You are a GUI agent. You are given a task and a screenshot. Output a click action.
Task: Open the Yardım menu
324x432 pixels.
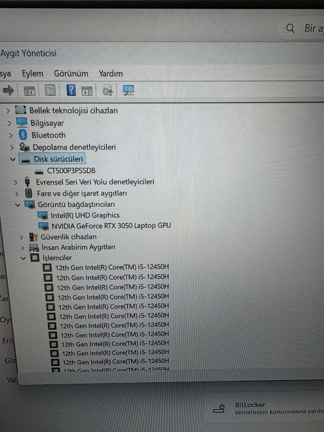coord(111,73)
